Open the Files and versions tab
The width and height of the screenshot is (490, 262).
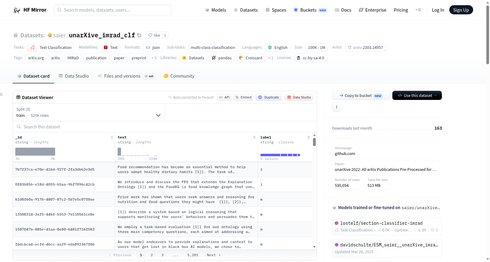tap(126, 76)
